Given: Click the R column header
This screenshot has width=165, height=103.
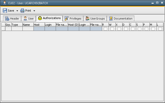Looking at the screenshot, I should pyautogui.click(x=105, y=25).
